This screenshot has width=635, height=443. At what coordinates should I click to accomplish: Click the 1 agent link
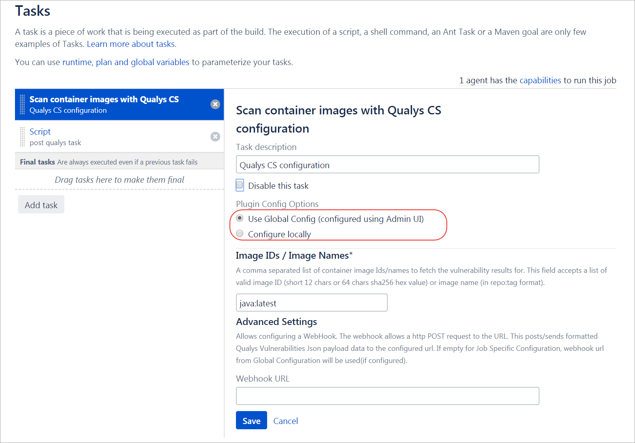point(474,80)
